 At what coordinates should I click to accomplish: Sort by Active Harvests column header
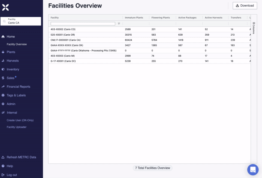point(214,18)
